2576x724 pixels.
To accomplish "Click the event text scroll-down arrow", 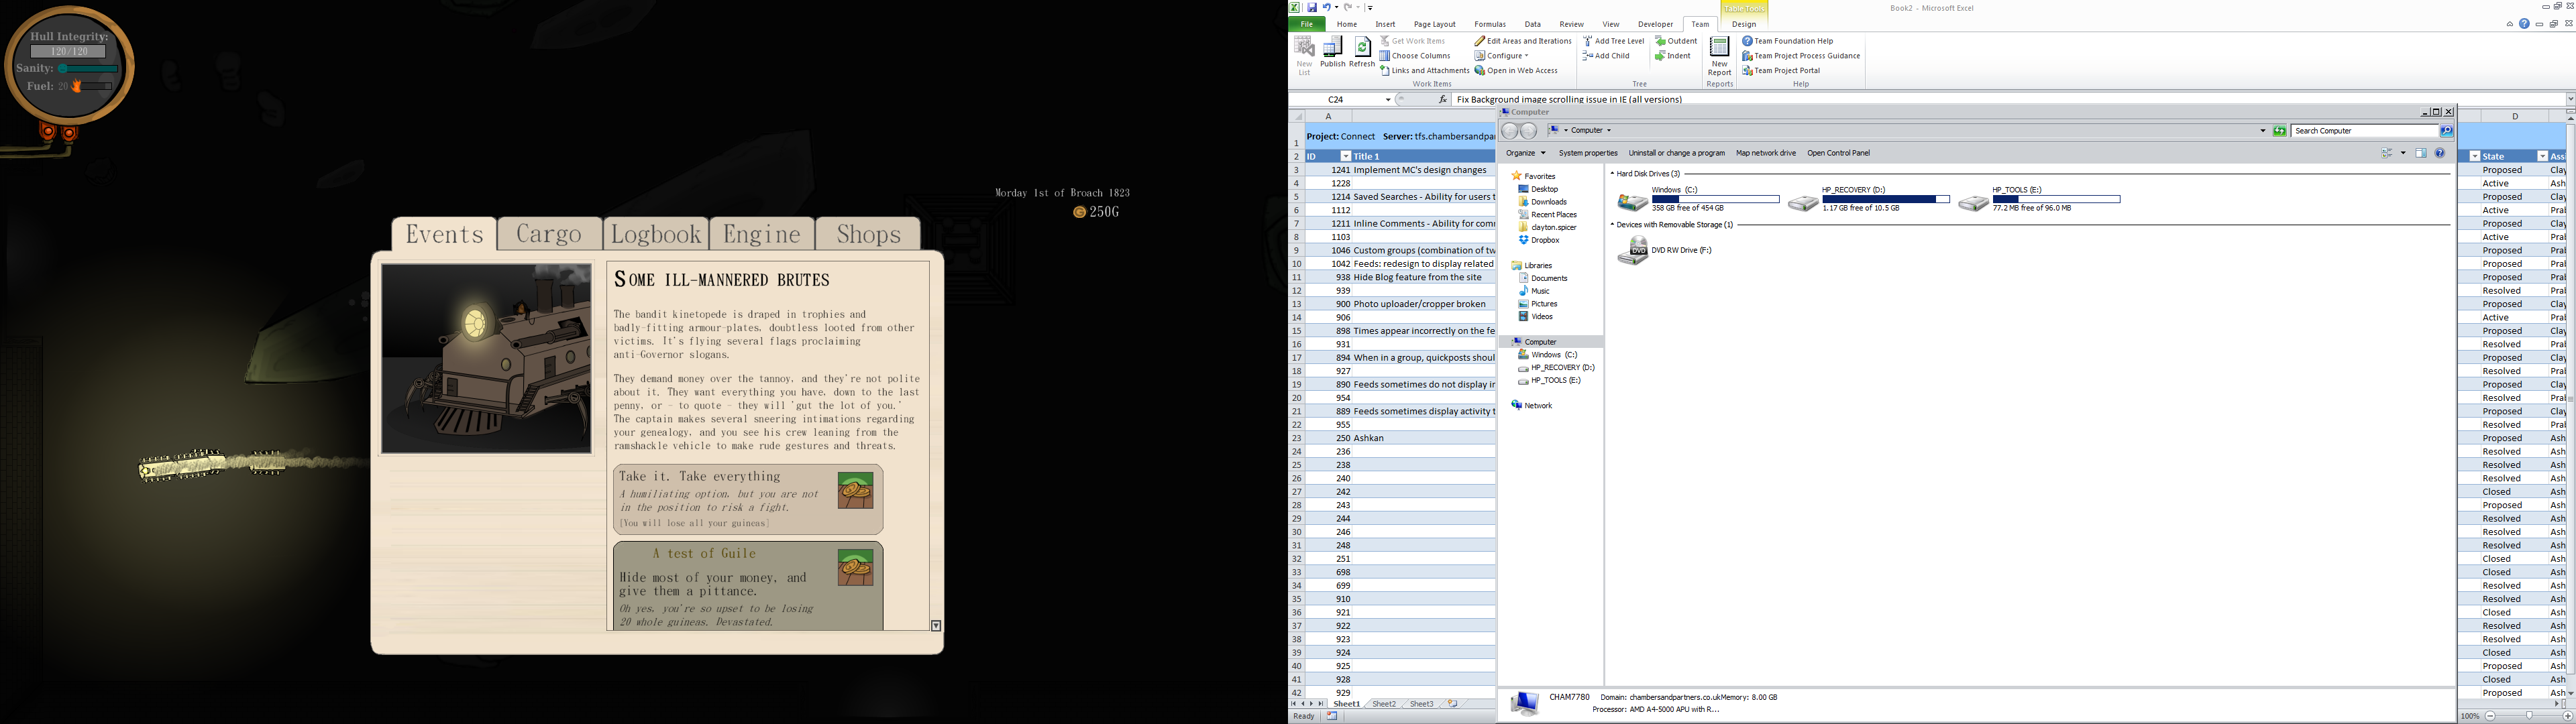I will tap(936, 625).
